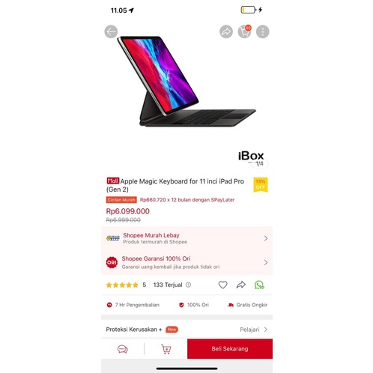This screenshot has width=373, height=373.
Task: Expand Shopee Murah Lebay chevron
Action: 266,238
